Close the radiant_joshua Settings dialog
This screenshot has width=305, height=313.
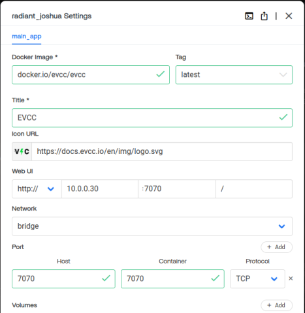click(289, 16)
